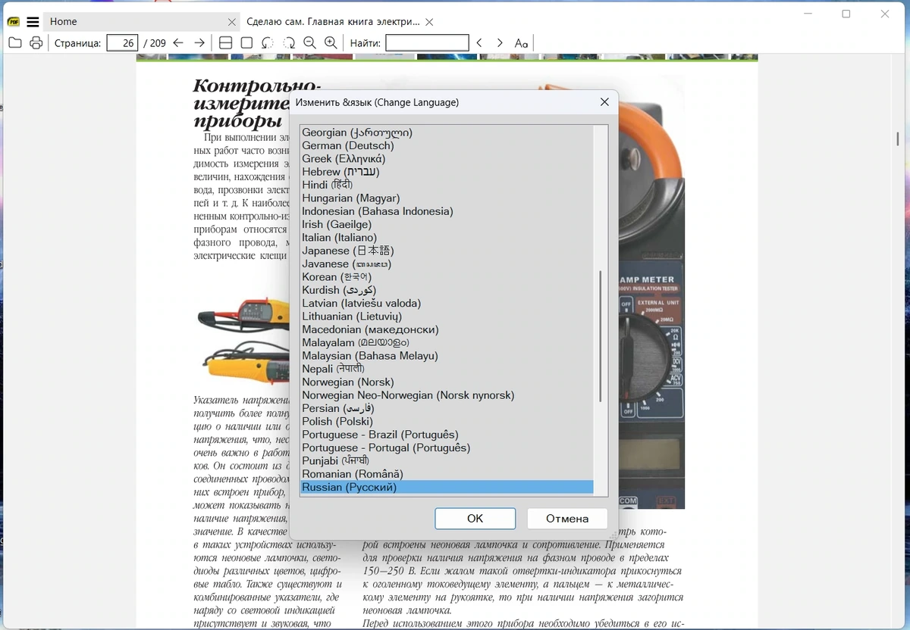Select German (Deutsch) language
The height and width of the screenshot is (630, 910).
pyautogui.click(x=447, y=145)
